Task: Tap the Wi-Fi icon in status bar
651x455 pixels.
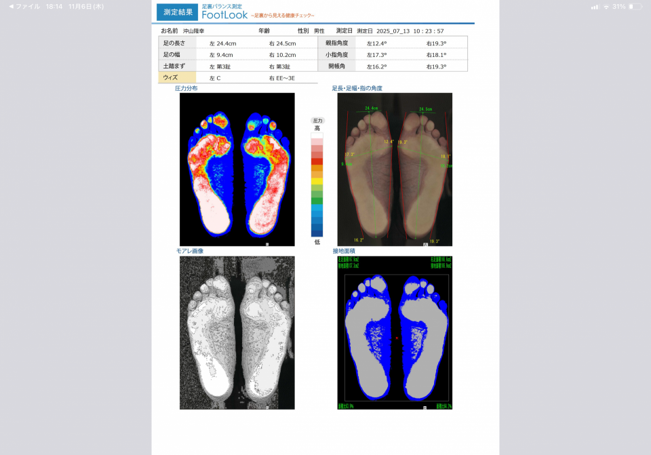Action: coord(606,6)
